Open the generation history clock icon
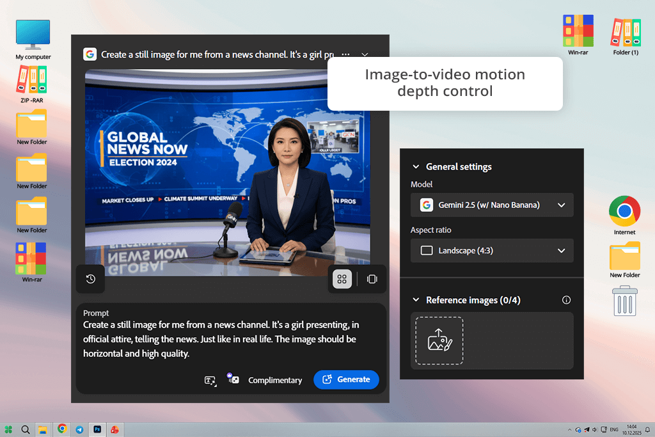Screen dimensions: 655x437 (x=90, y=279)
